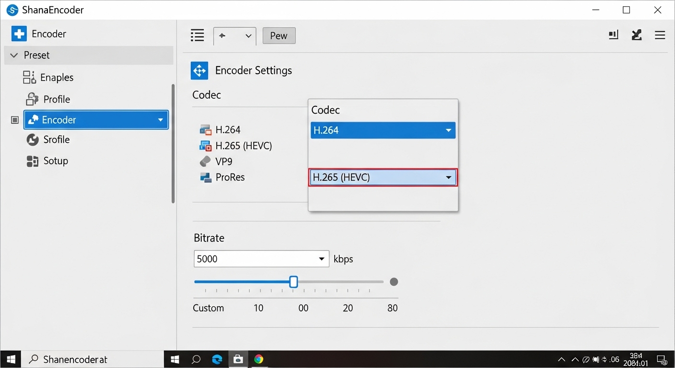Click the Srofile circular icon
Image resolution: width=675 pixels, height=368 pixels.
(x=33, y=139)
